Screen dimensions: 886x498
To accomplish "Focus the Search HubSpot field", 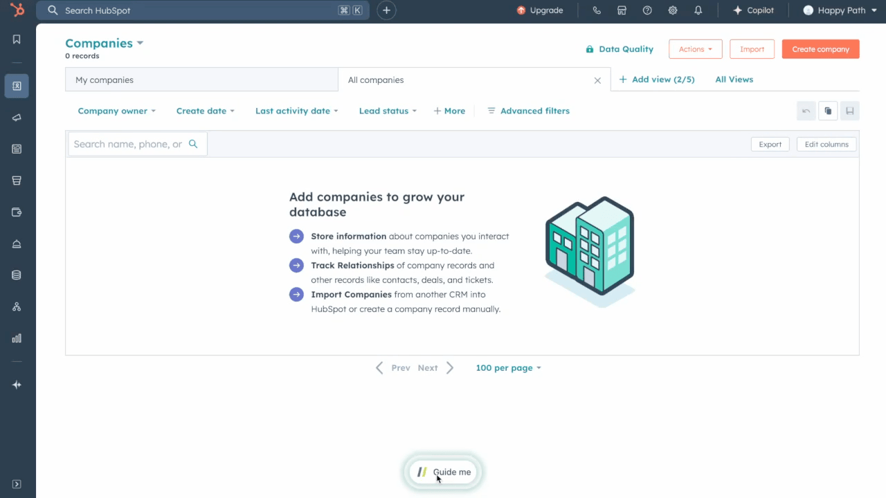I will pyautogui.click(x=202, y=10).
